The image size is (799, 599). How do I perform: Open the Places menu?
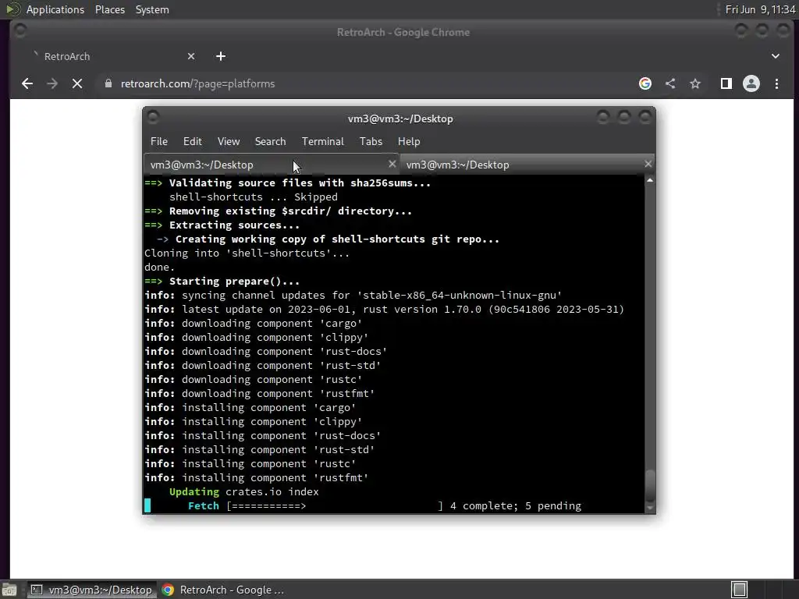click(x=109, y=9)
